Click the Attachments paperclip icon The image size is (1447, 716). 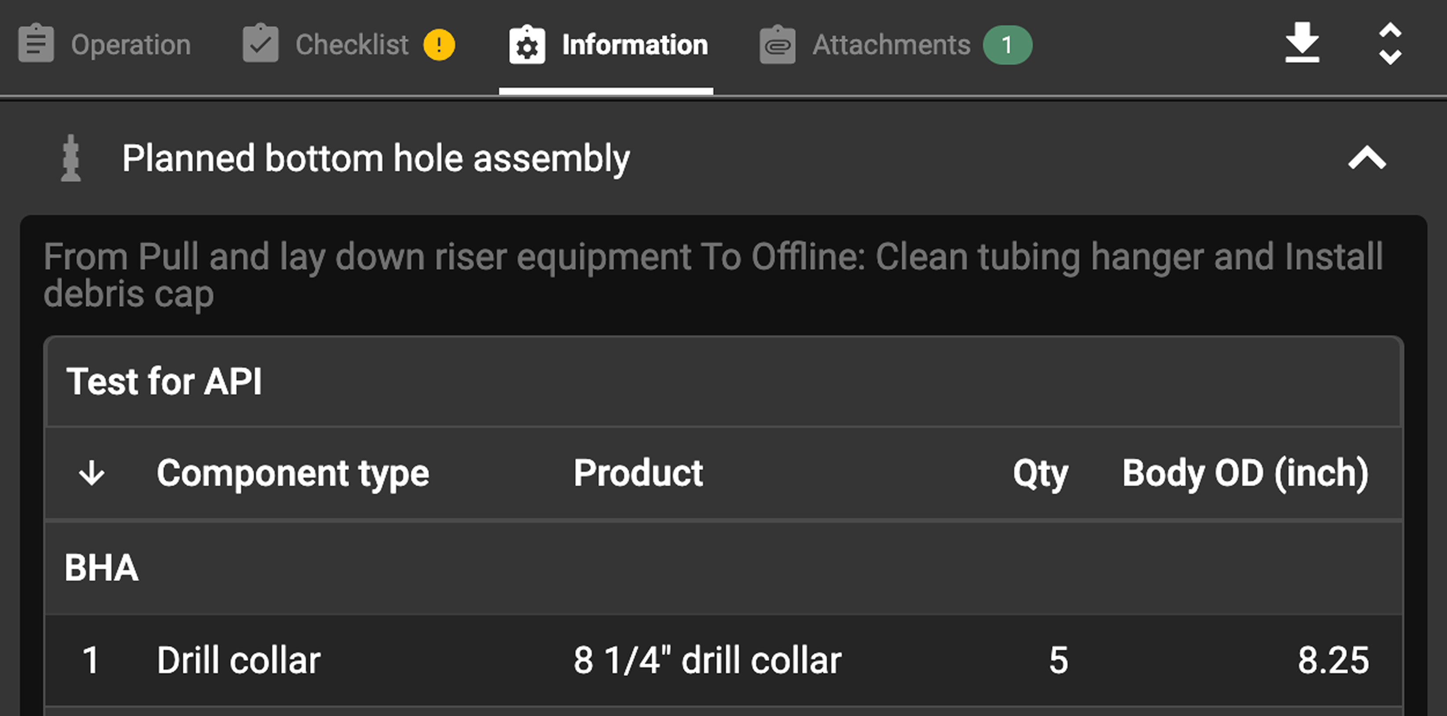tap(778, 45)
